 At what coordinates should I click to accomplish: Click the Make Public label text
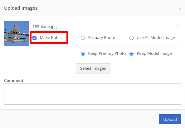tap(51, 38)
